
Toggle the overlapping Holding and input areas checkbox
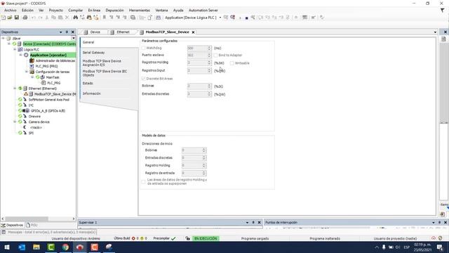tap(143, 181)
